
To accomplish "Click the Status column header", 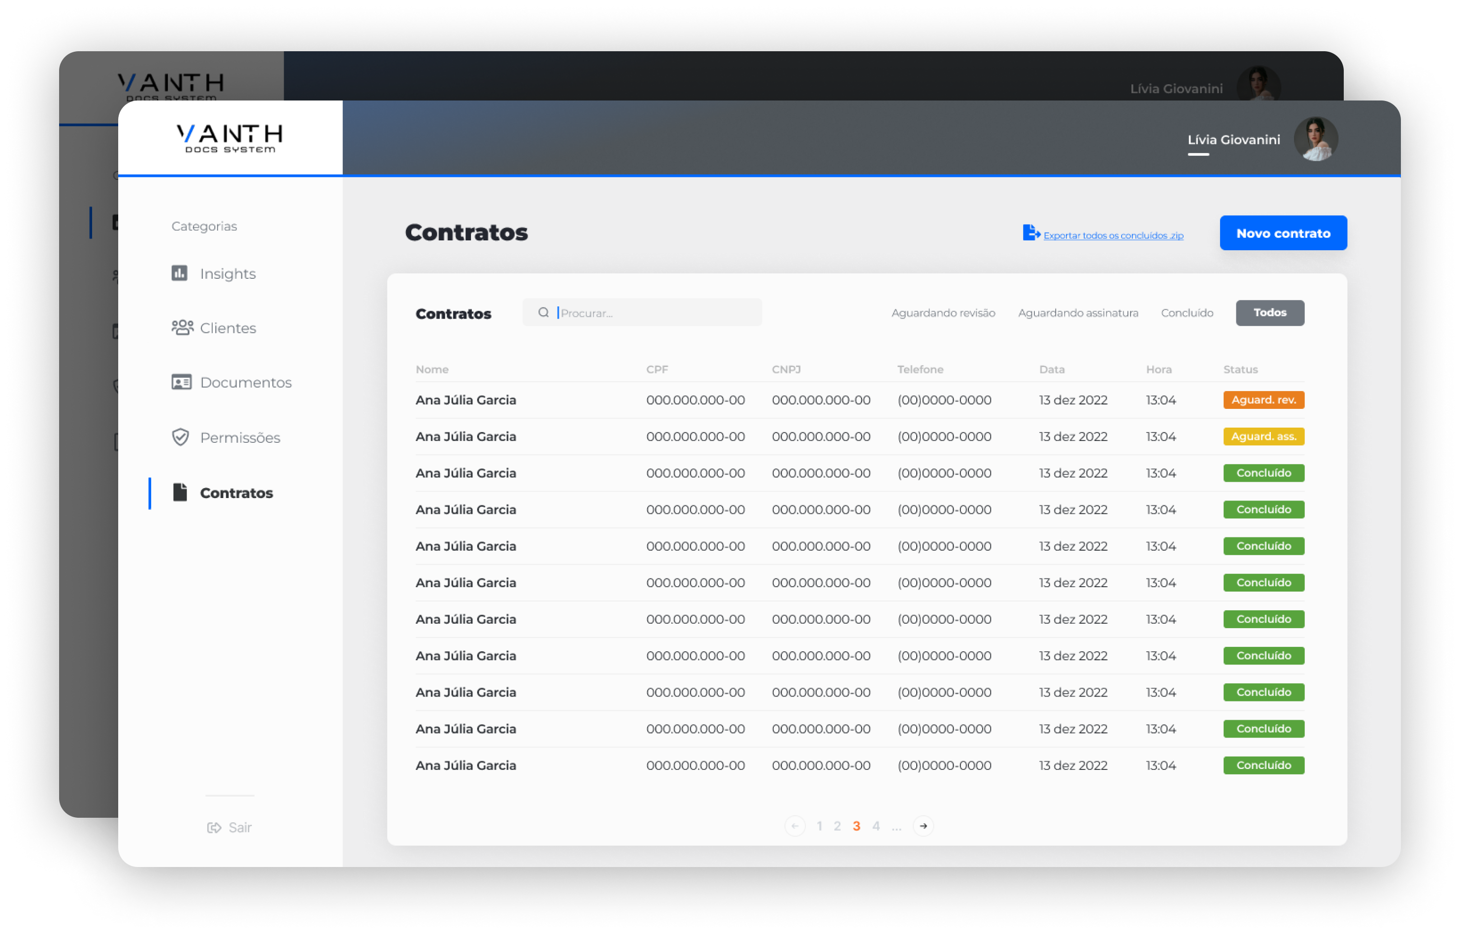I will 1240,369.
